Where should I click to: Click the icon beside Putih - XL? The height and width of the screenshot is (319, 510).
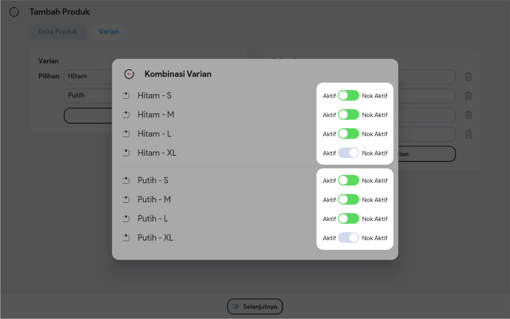126,238
